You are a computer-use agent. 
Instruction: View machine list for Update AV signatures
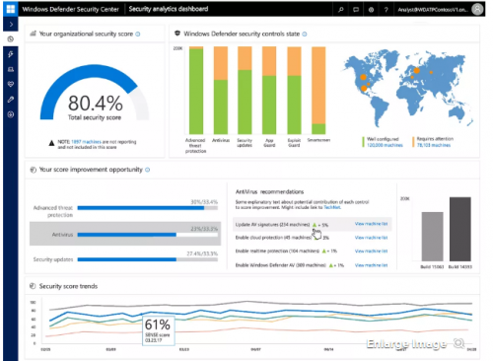tap(371, 224)
